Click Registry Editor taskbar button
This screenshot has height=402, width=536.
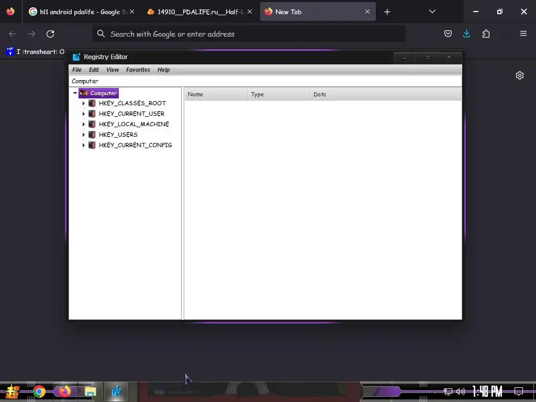tap(116, 392)
